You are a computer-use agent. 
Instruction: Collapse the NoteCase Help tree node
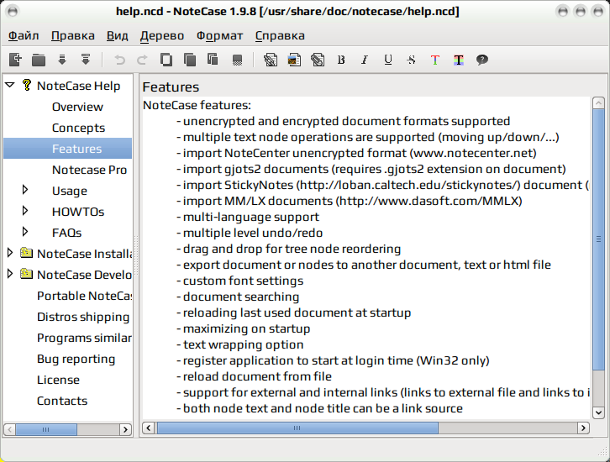pos(10,85)
